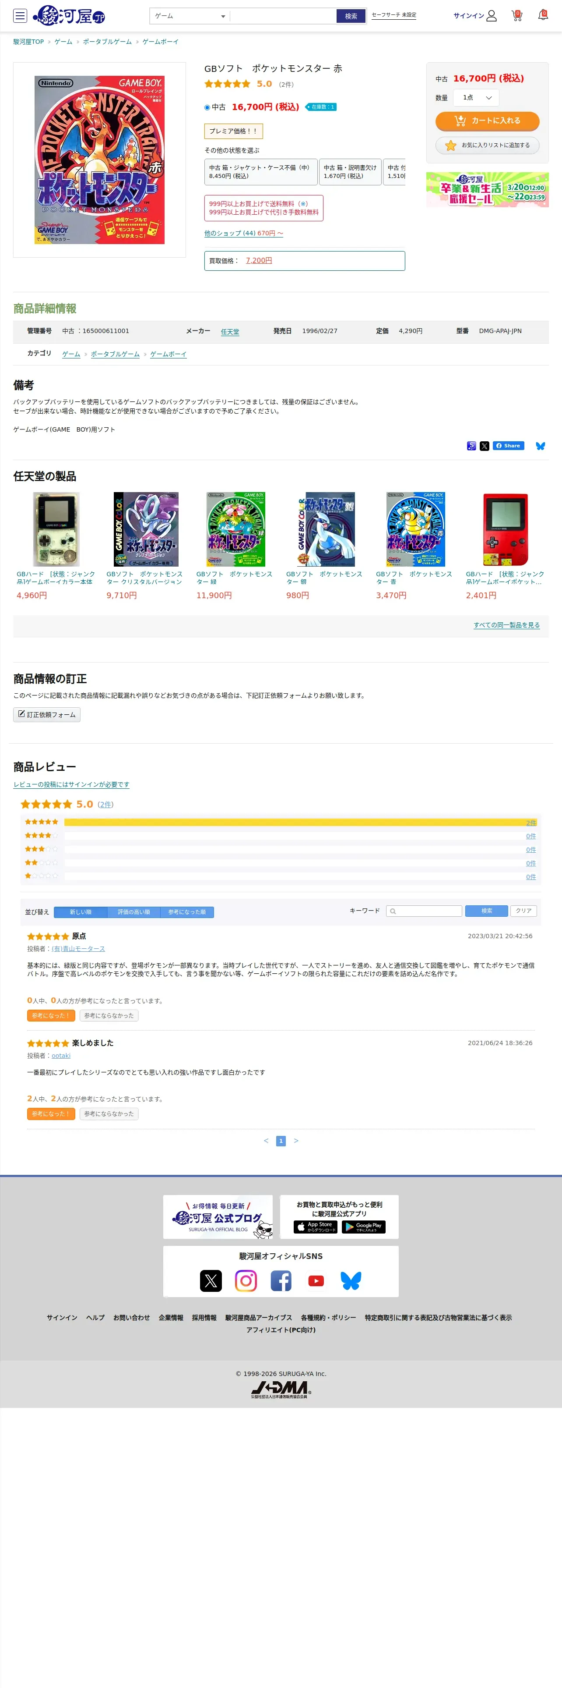Screen dimensions: 562x1688
Task: Open 他のショップ (44) 670円〜 link
Action: point(243,233)
